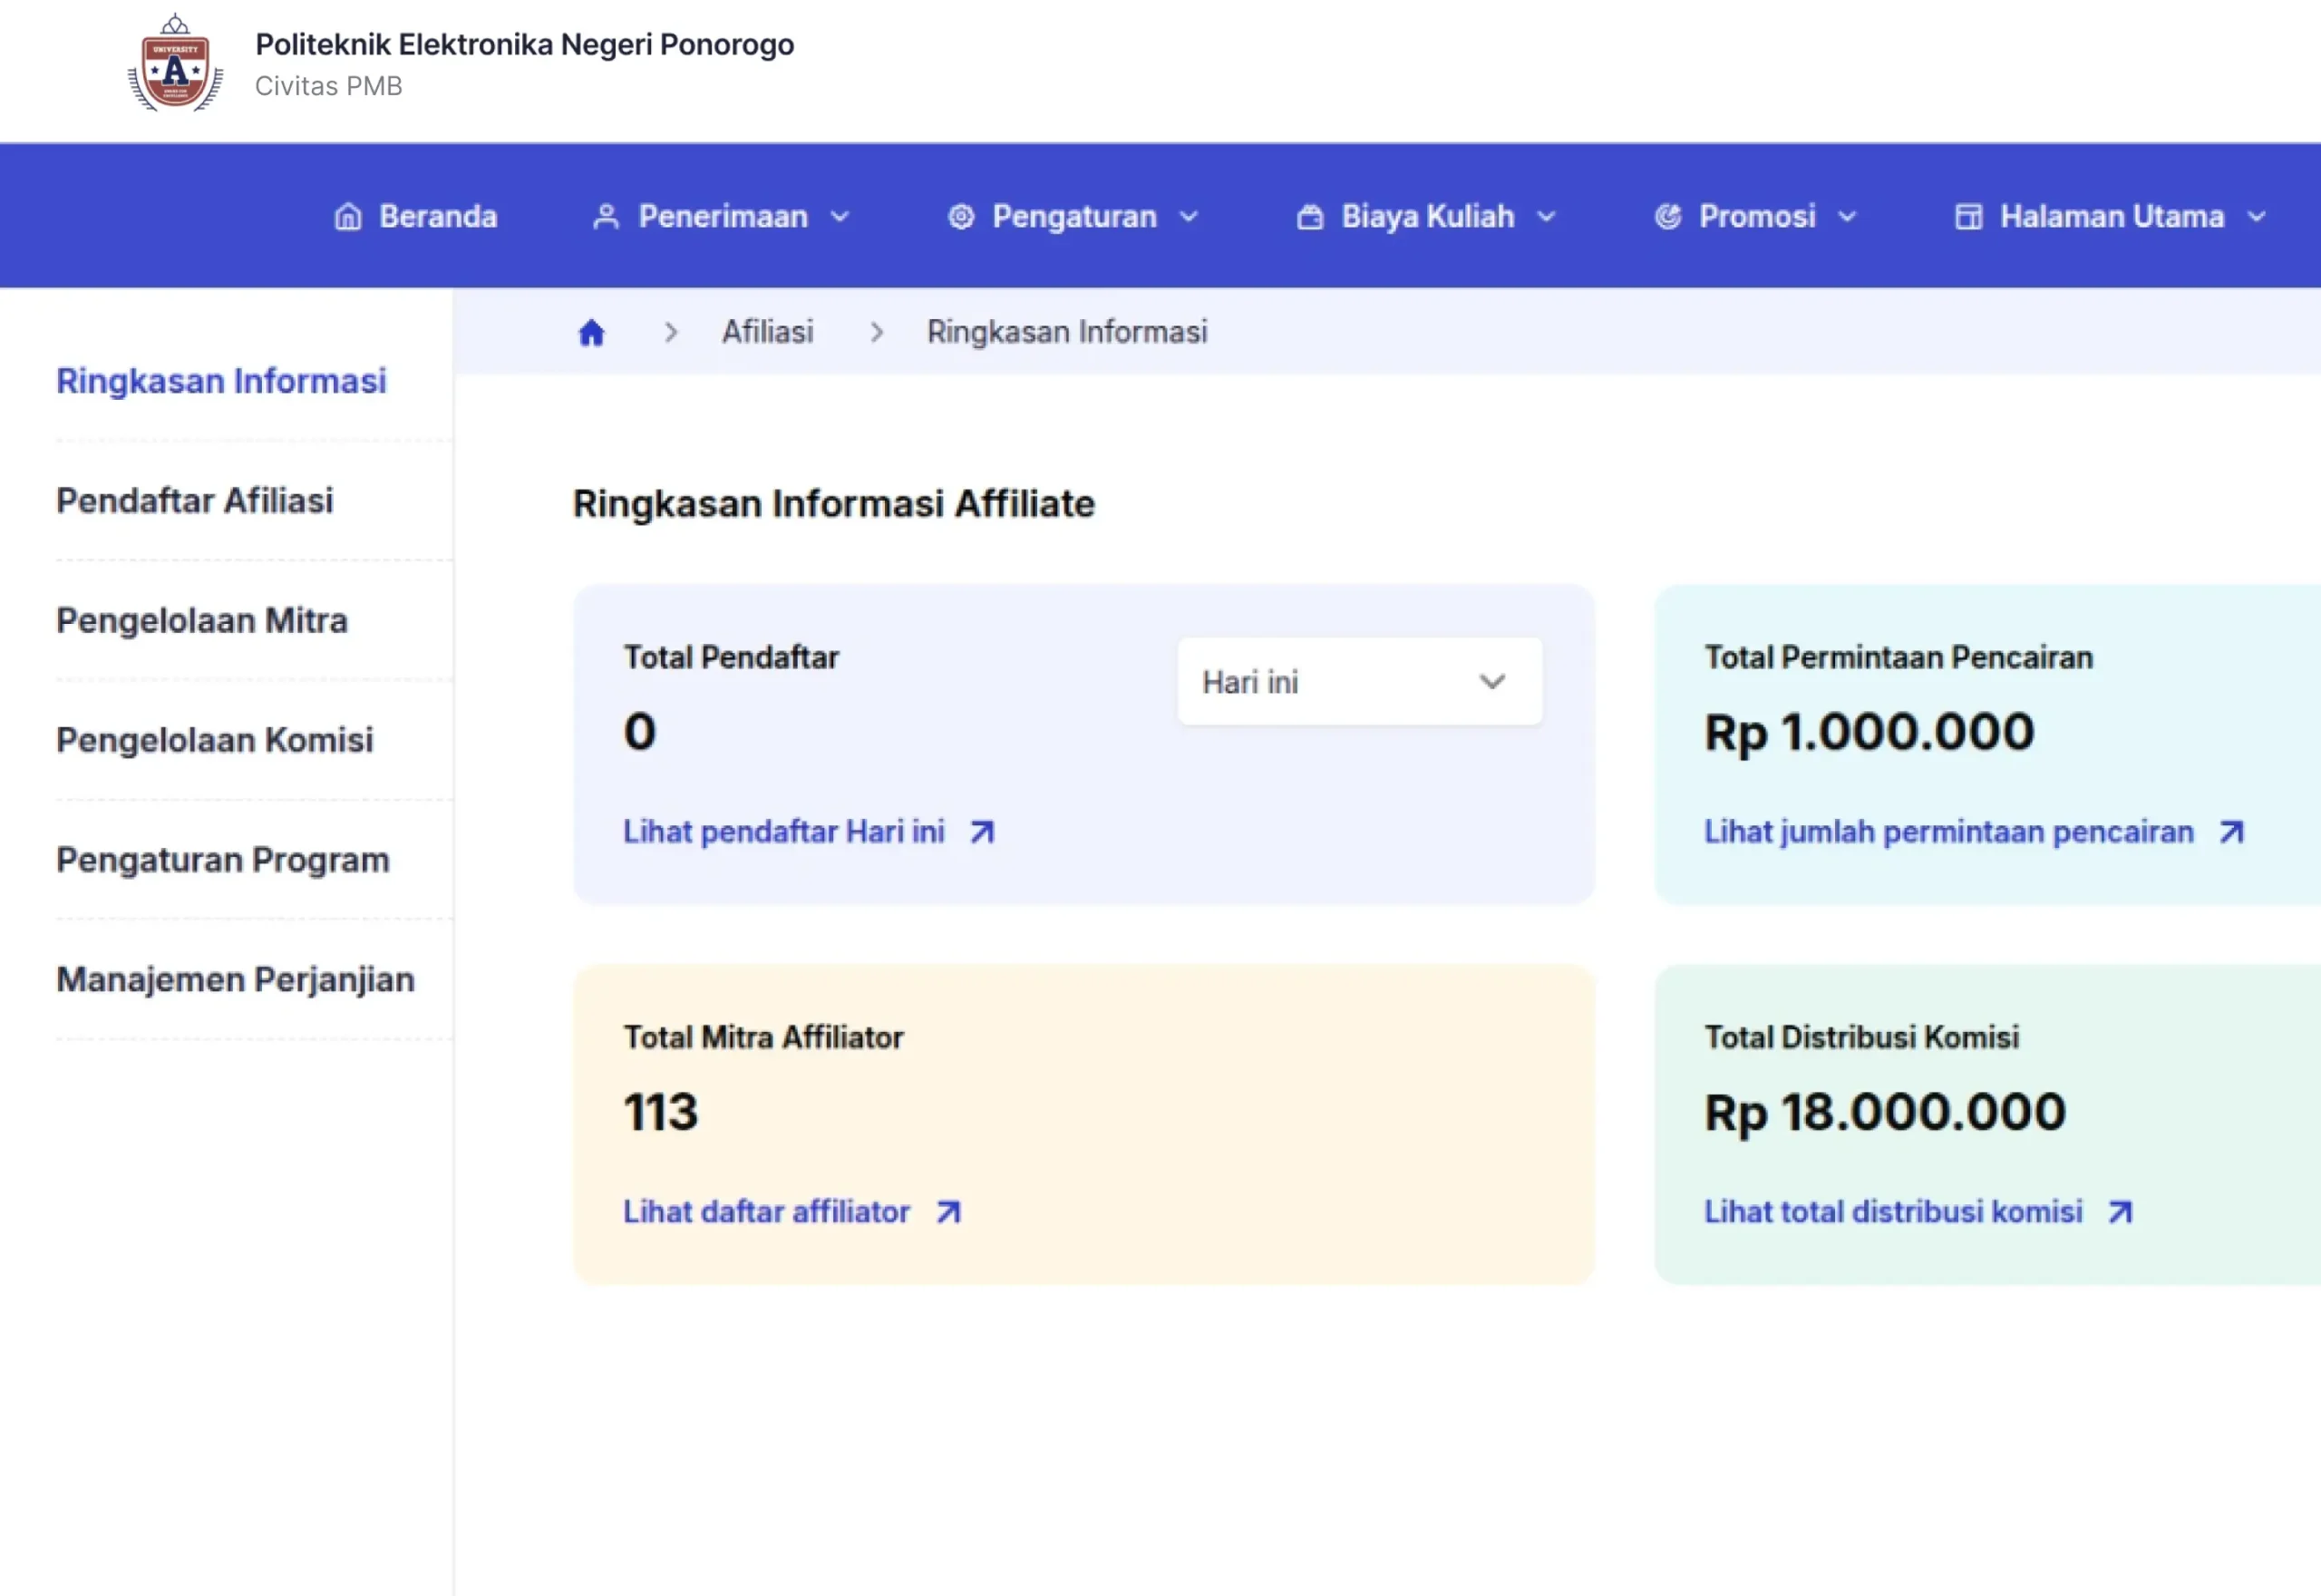Click the Halaman Utama layout icon

[1968, 217]
